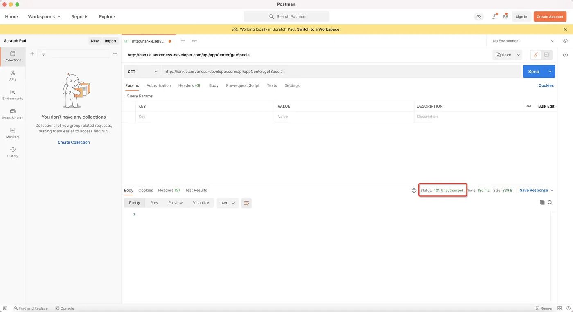
Task: Toggle the sidebar icon in the status bar
Action: click(5, 308)
